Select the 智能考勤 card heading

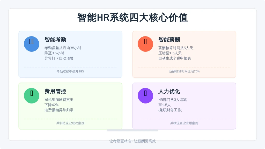tap(55, 40)
